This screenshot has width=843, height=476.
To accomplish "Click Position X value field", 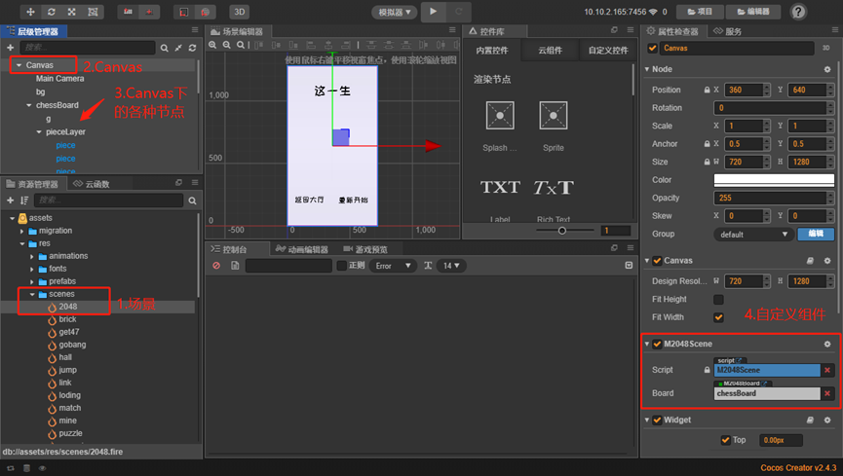I will (744, 90).
